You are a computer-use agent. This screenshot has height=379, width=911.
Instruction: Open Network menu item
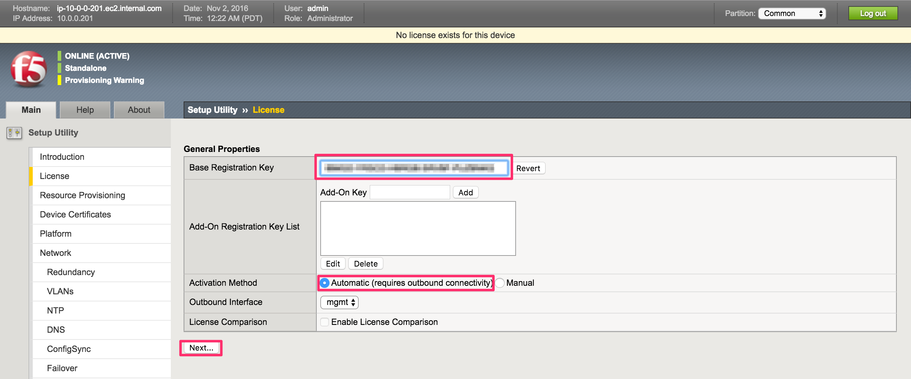[101, 253]
